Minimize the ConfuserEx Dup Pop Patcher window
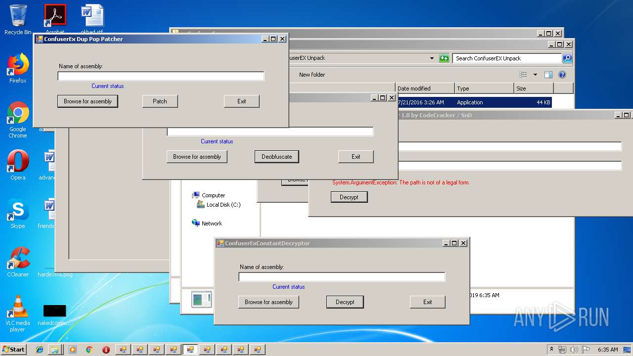The height and width of the screenshot is (356, 633). point(265,39)
